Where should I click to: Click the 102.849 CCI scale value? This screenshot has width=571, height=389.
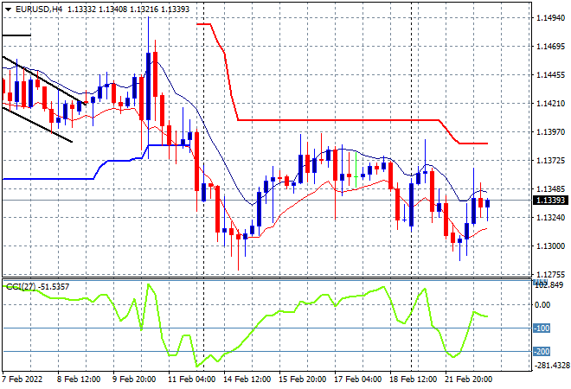(549, 285)
